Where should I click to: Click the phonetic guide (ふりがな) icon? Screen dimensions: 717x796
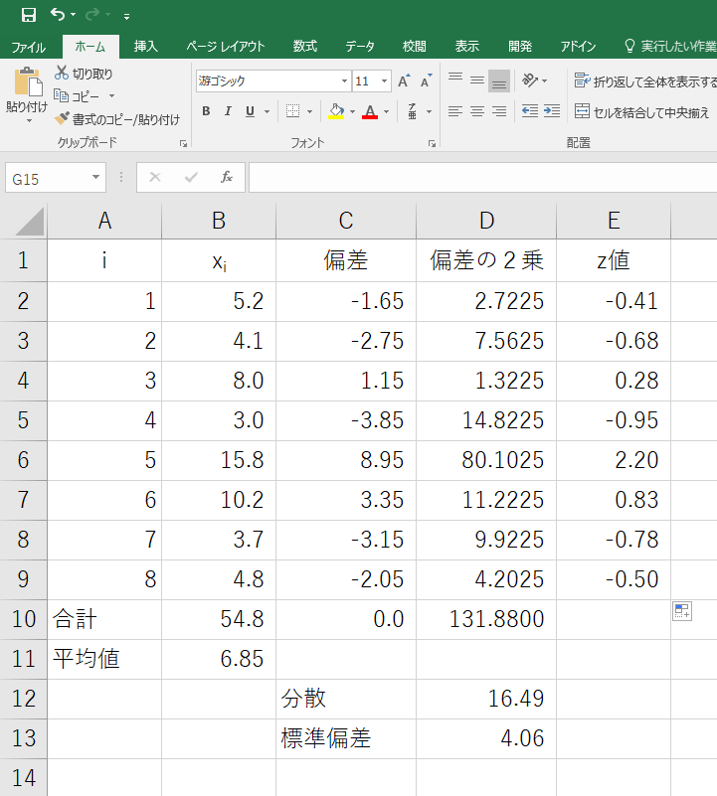412,111
